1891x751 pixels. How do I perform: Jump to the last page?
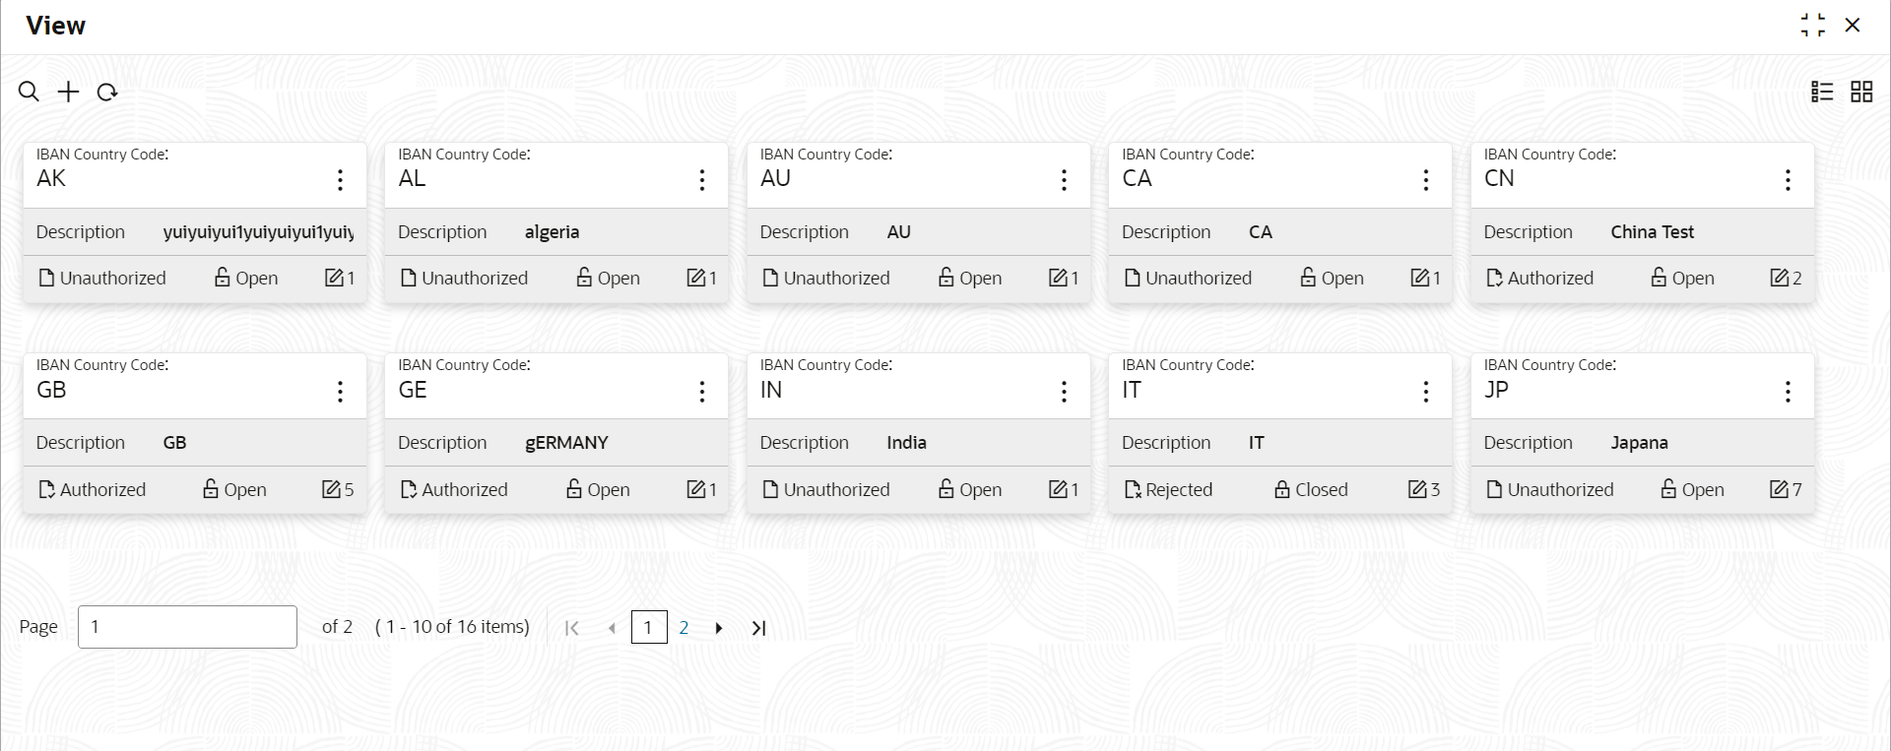758,628
